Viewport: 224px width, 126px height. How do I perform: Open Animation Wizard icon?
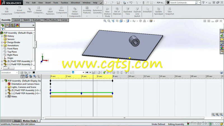coord(99,73)
